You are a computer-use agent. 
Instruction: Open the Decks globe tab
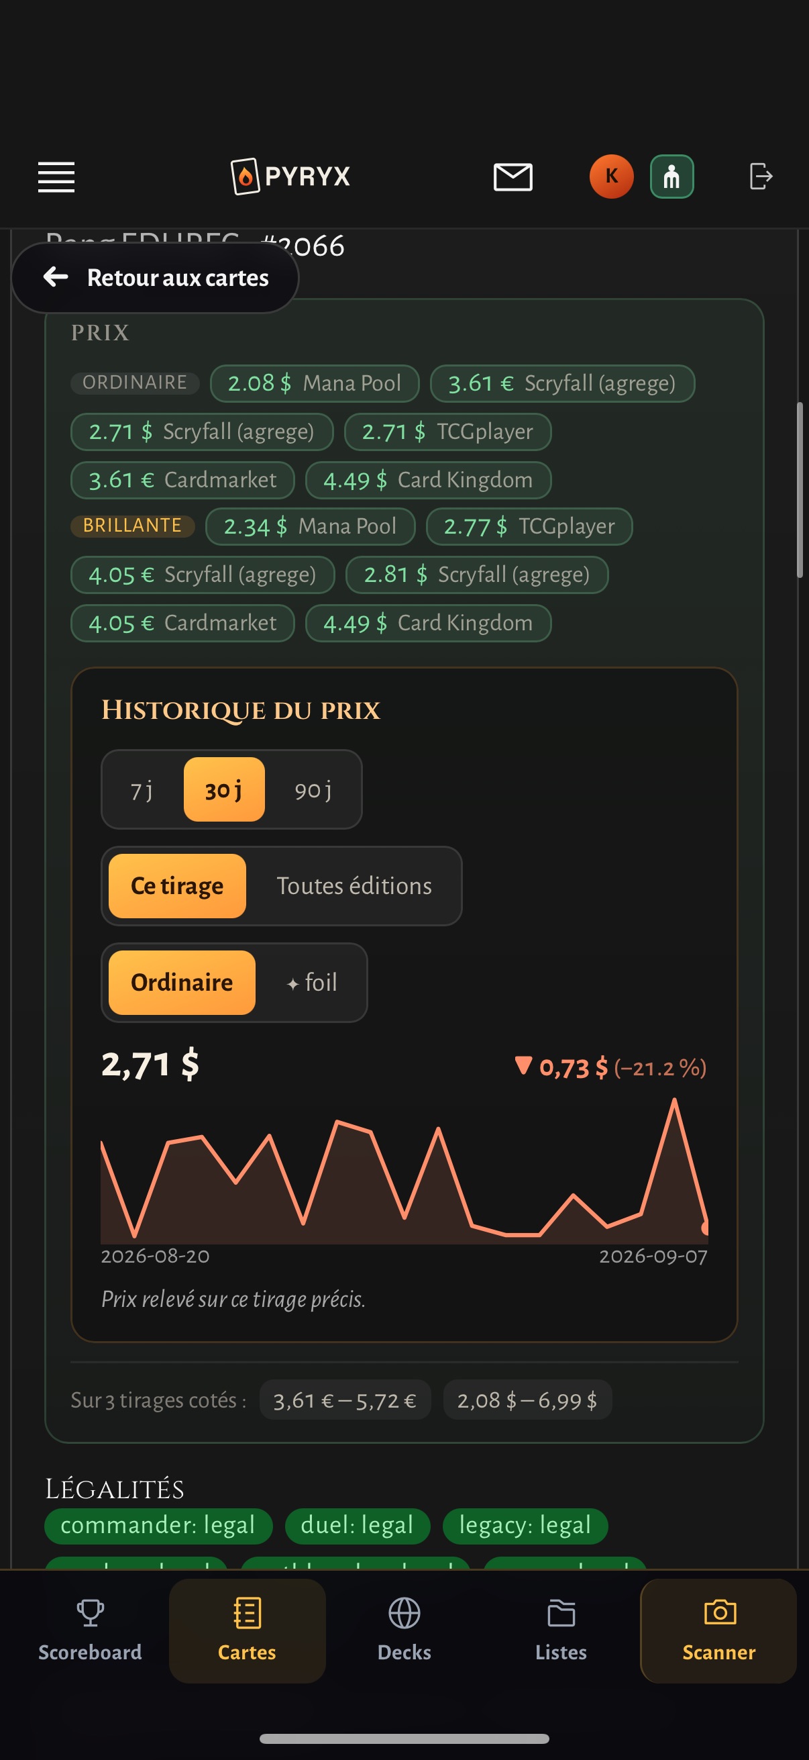[404, 1630]
